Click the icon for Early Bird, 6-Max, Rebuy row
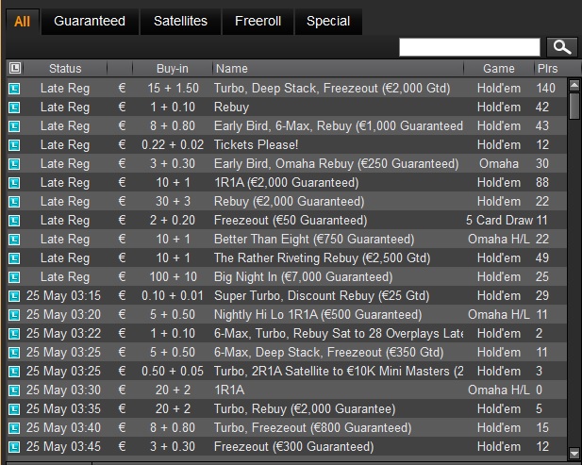Image resolution: width=582 pixels, height=465 pixels. tap(14, 126)
